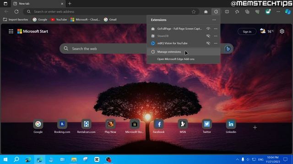Open the Split screen toolbar icon
This screenshot has height=164, width=293.
[227, 12]
